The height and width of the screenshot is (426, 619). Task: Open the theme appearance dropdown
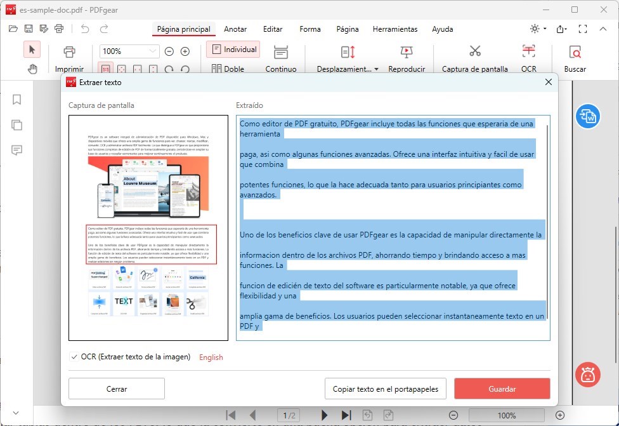[535, 28]
